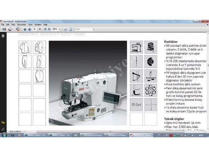Expand the collaborate icon dropdown arrow

[x=13, y=29]
